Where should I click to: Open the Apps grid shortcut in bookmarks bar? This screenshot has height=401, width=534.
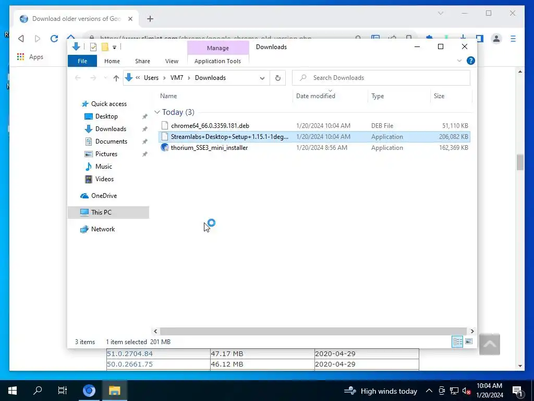point(30,57)
